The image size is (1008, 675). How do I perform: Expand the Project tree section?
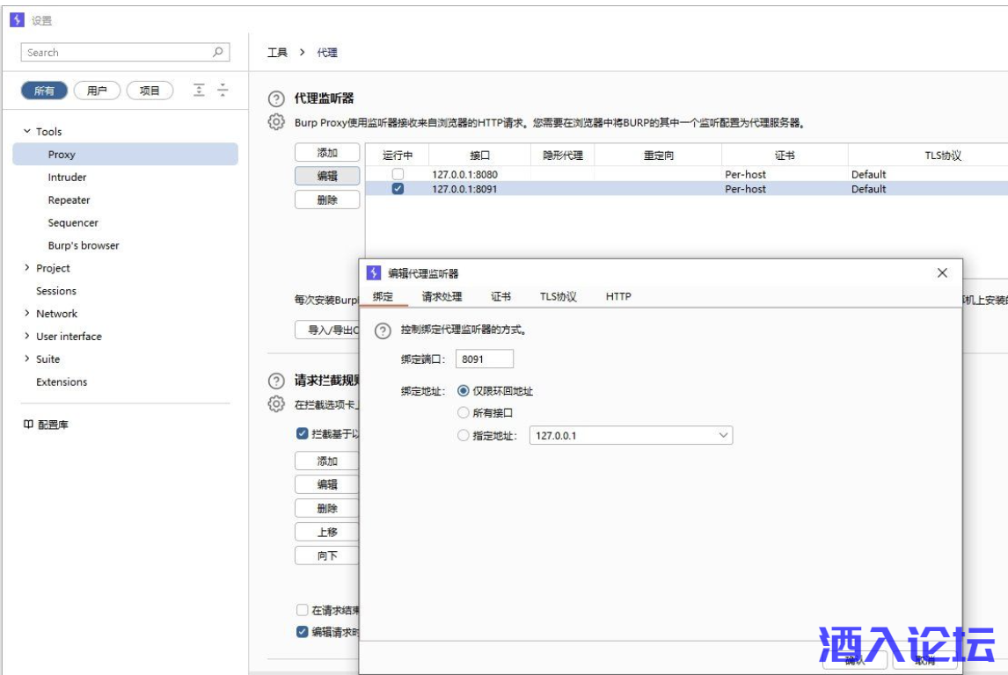tap(27, 268)
